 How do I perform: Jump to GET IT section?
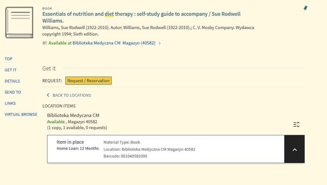coord(11,70)
